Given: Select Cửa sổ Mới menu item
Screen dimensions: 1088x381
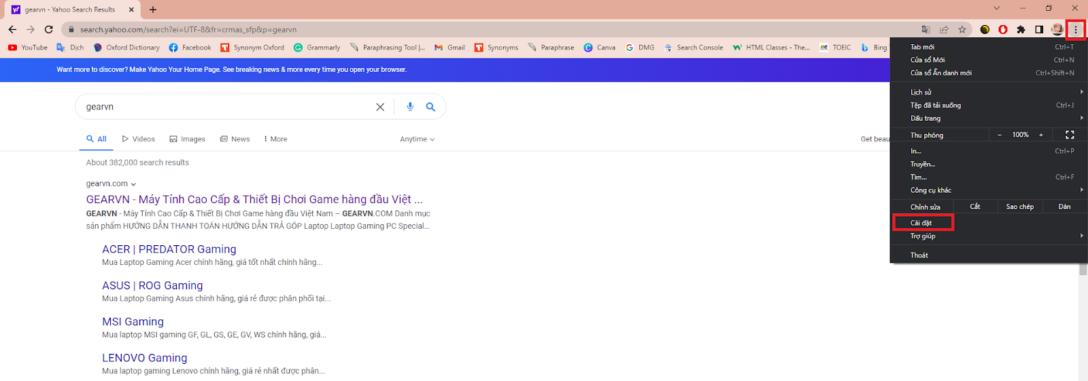Looking at the screenshot, I should (989, 60).
